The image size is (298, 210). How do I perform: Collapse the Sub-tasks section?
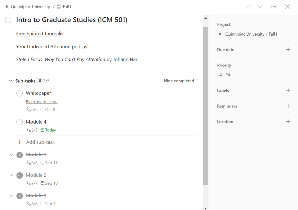10,81
